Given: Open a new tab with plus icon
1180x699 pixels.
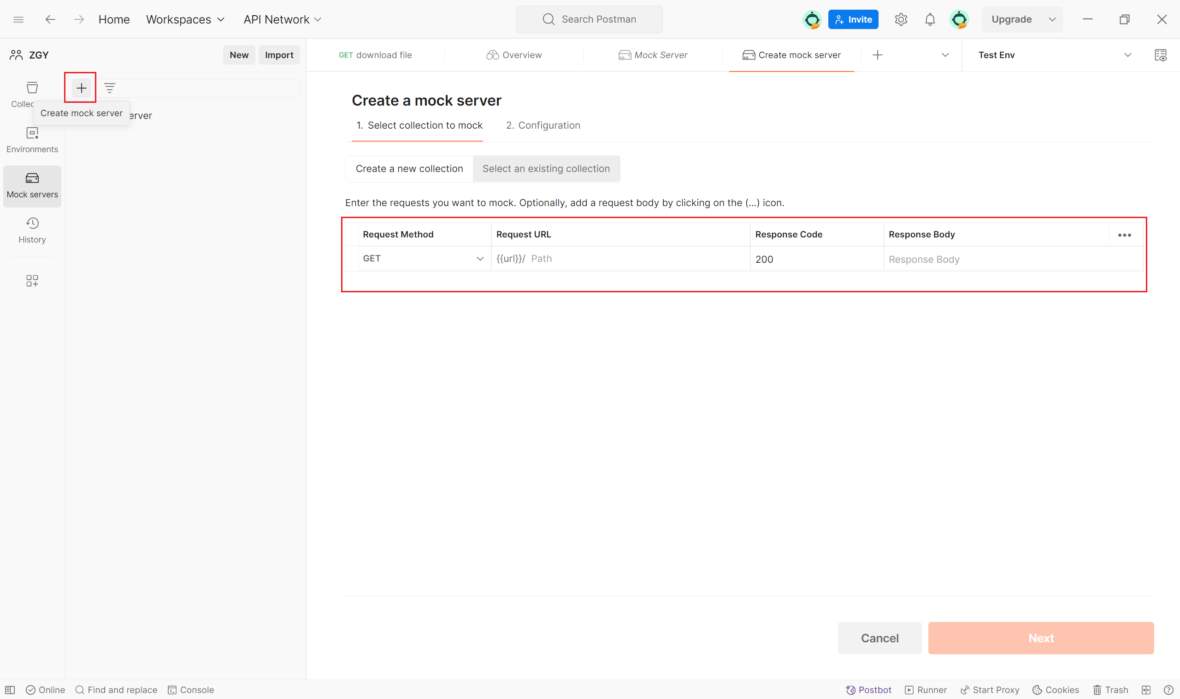Looking at the screenshot, I should [877, 55].
